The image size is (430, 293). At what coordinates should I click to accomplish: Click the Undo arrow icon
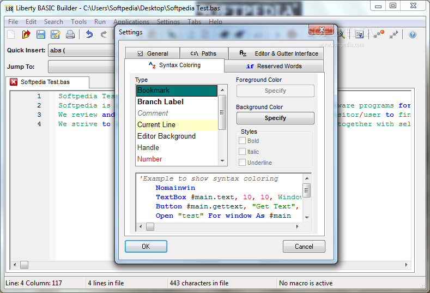click(x=89, y=34)
